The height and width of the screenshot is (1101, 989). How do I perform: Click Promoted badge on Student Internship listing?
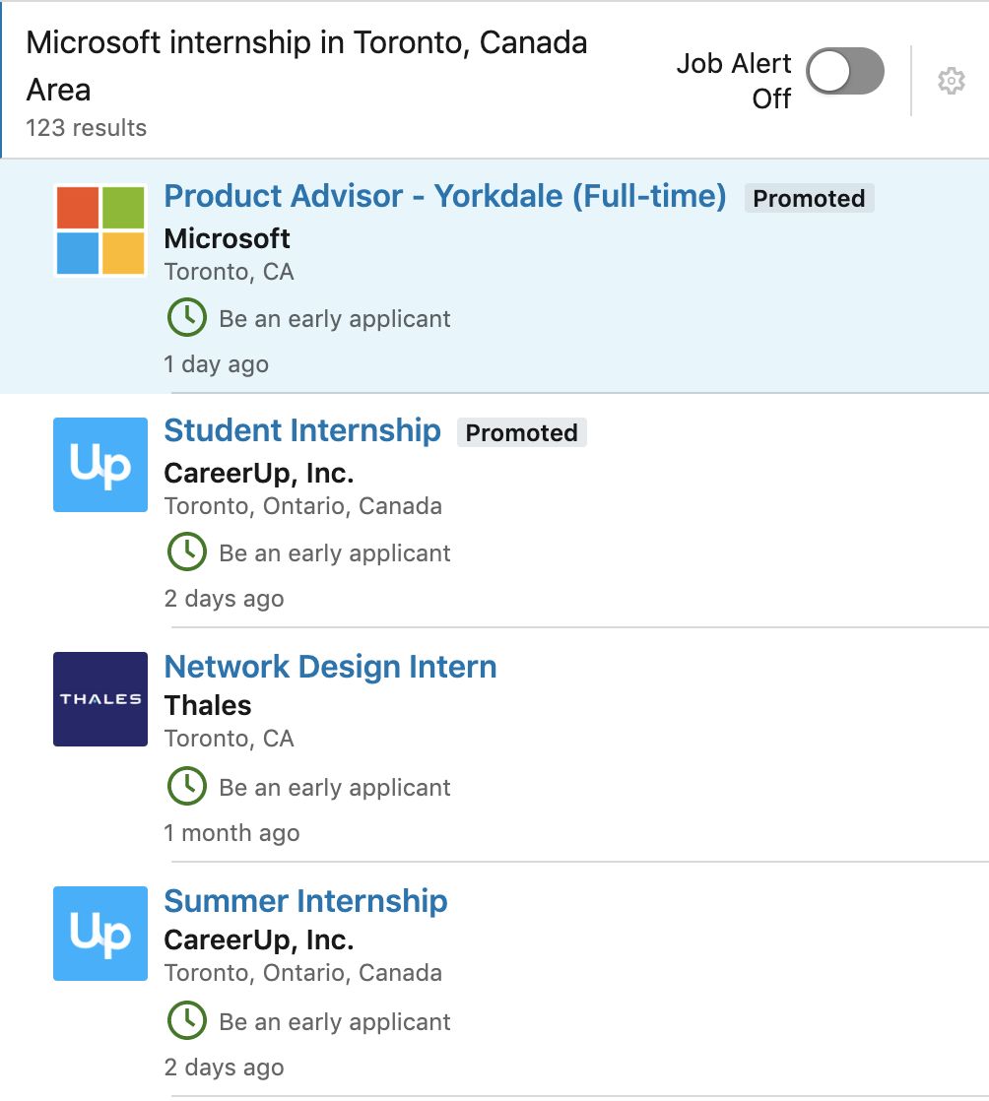[x=522, y=432]
